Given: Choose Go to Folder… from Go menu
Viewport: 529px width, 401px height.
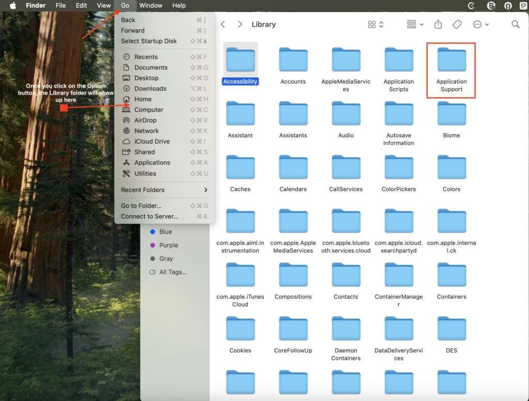Looking at the screenshot, I should click(x=141, y=206).
